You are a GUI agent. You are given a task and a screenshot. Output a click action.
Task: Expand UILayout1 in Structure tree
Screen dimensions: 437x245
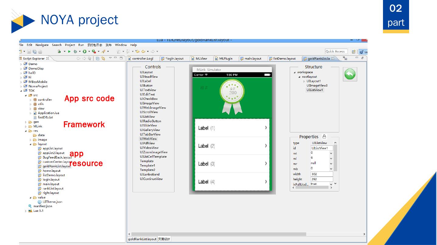[x=304, y=81]
